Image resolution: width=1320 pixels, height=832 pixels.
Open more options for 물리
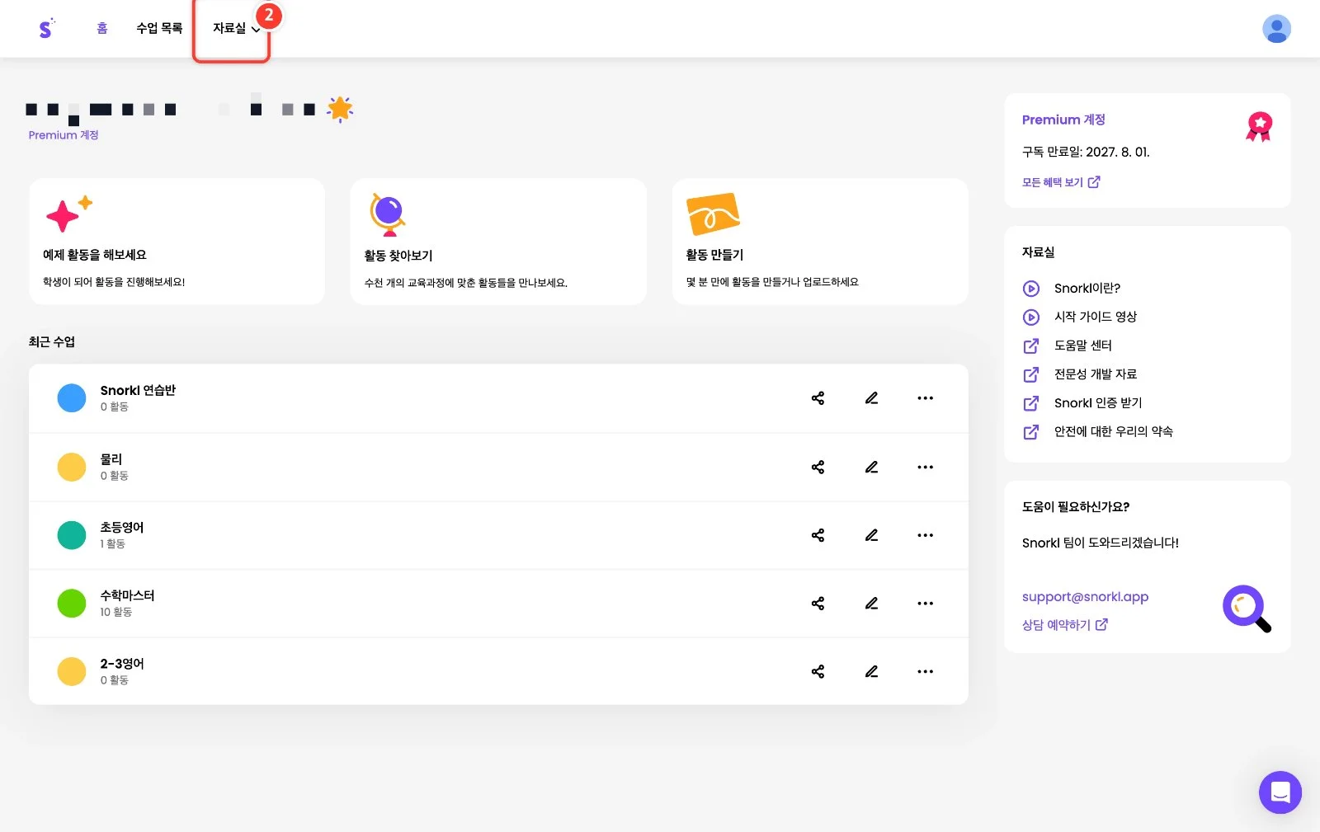(926, 468)
